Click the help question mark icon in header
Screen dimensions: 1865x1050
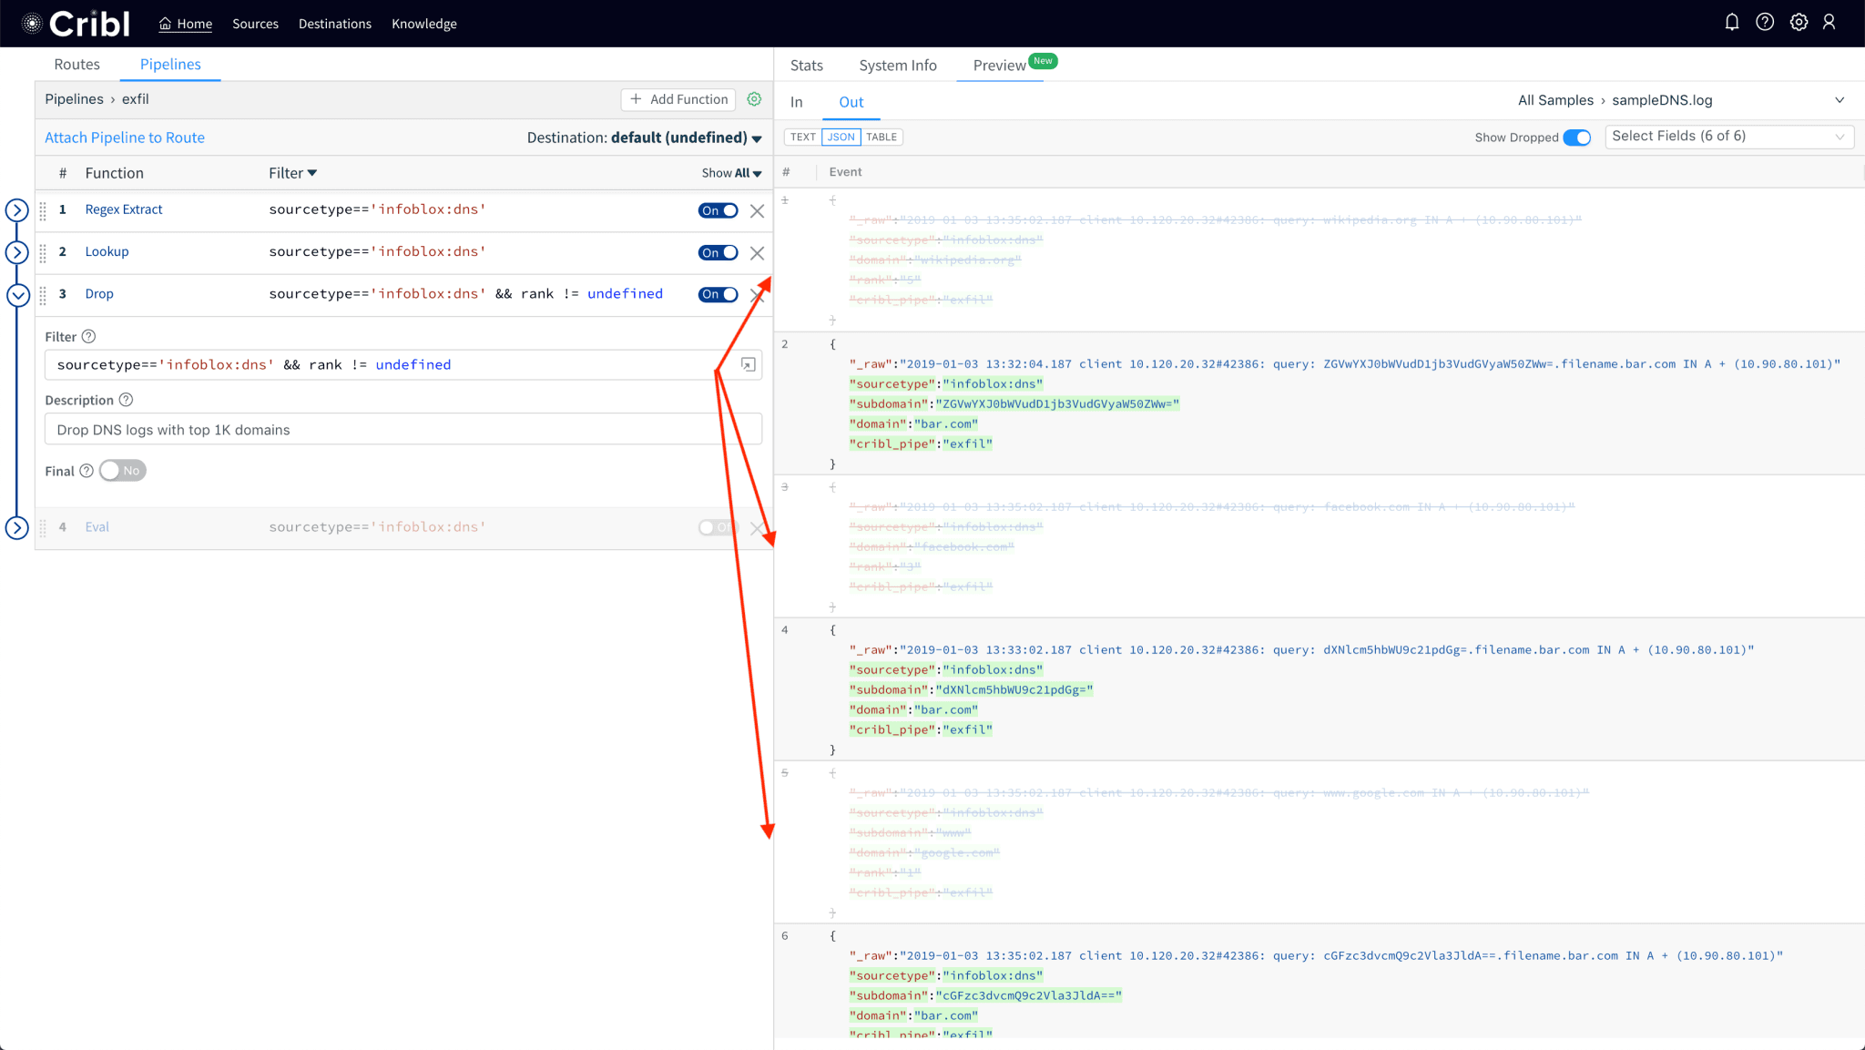pyautogui.click(x=1765, y=23)
